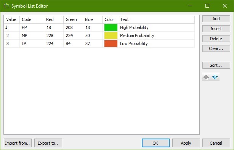Click the Value column header

[x=12, y=19]
